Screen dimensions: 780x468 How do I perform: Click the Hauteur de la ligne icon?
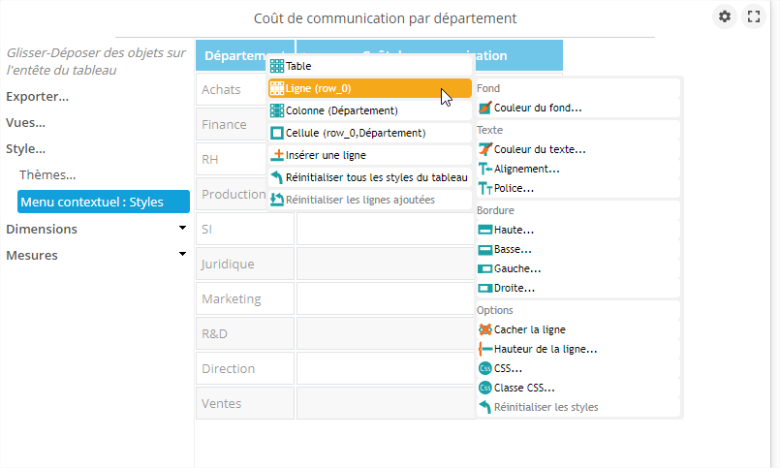click(x=485, y=349)
